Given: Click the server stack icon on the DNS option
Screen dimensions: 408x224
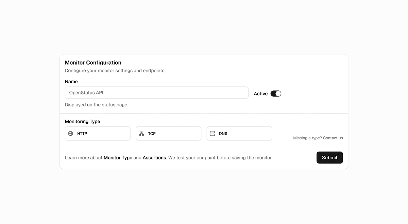Looking at the screenshot, I should 213,133.
